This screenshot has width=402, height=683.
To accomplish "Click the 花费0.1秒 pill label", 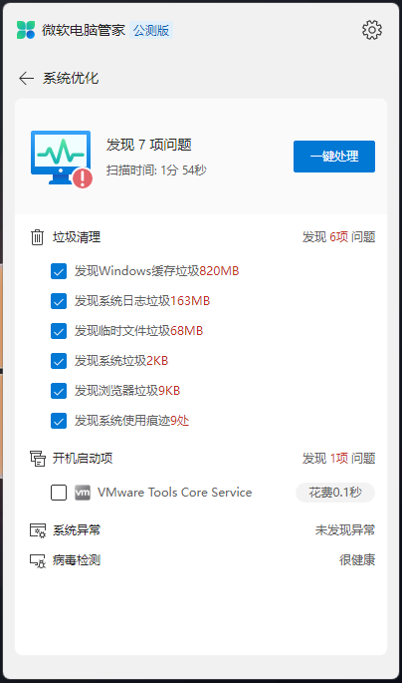I will tap(335, 493).
